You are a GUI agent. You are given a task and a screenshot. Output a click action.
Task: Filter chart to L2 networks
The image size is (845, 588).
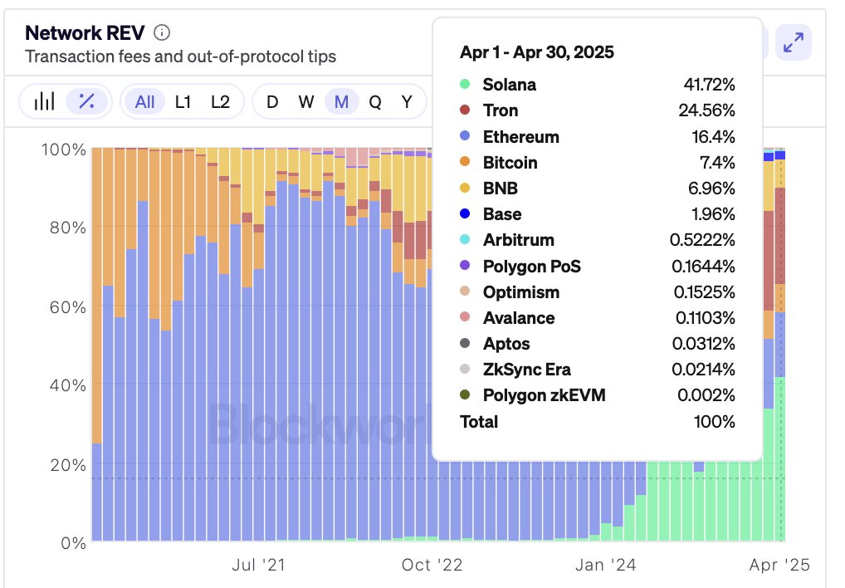pyautogui.click(x=220, y=101)
